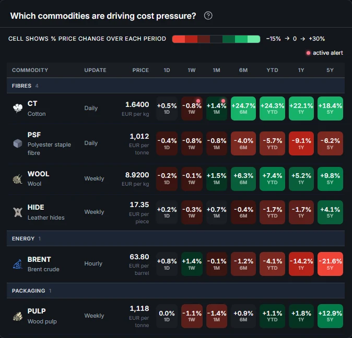This screenshot has width=352, height=338.
Task: Open Hide 1M cell +0.7%
Action: click(x=217, y=212)
